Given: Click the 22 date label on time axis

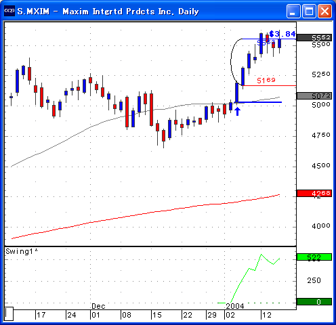Looking at the screenshot, I should tap(188, 315).
